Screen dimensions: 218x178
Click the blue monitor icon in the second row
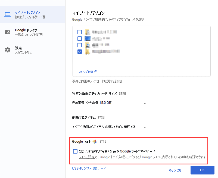(87, 38)
